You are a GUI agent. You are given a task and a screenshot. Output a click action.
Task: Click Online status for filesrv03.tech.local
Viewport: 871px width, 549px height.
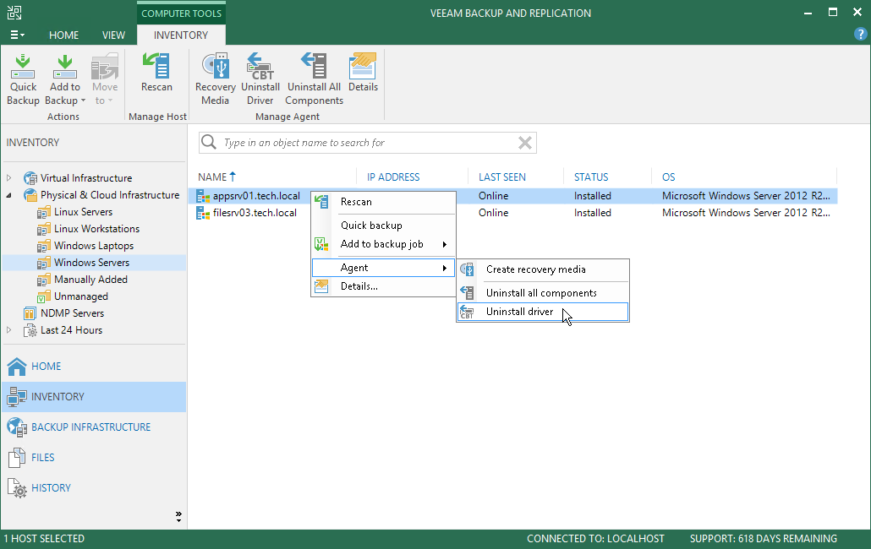click(x=493, y=213)
